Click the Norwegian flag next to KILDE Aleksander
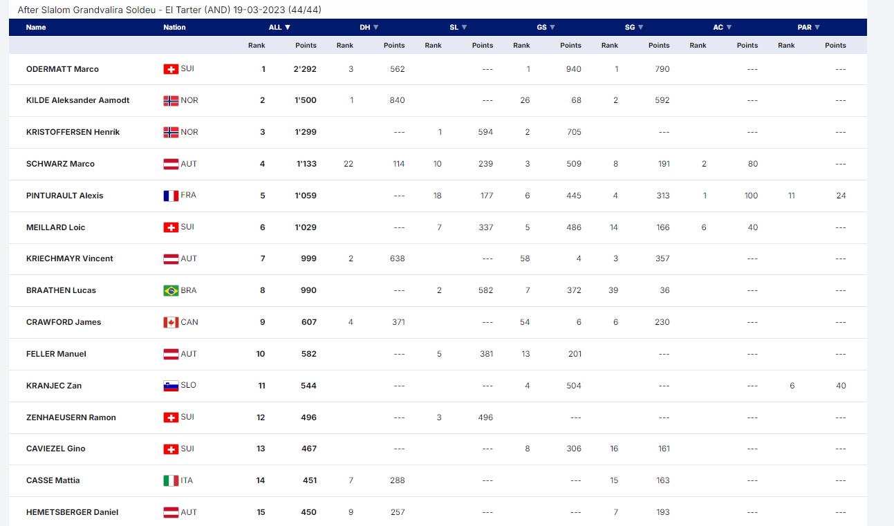 (171, 101)
